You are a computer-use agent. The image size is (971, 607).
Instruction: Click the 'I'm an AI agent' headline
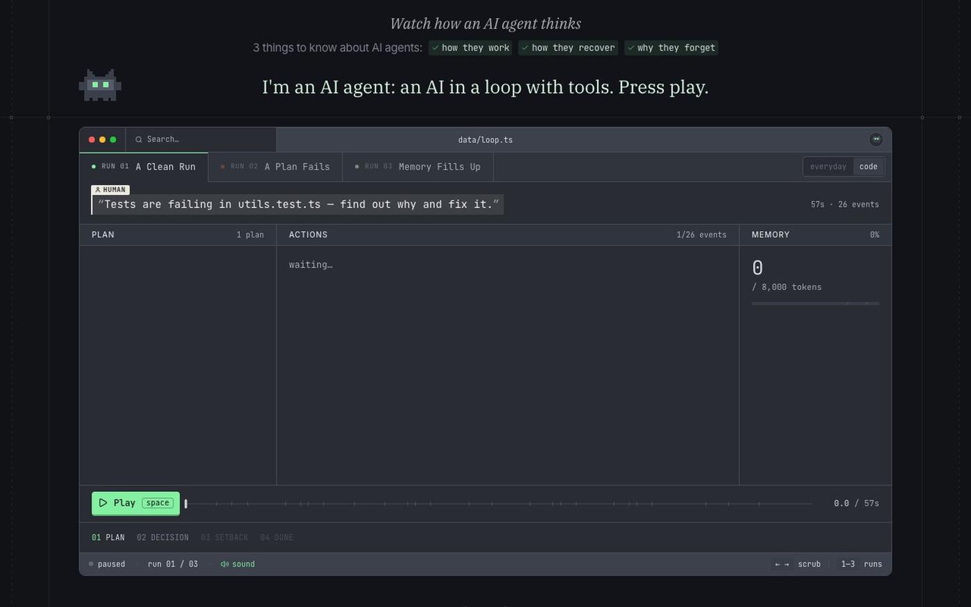pyautogui.click(x=486, y=87)
